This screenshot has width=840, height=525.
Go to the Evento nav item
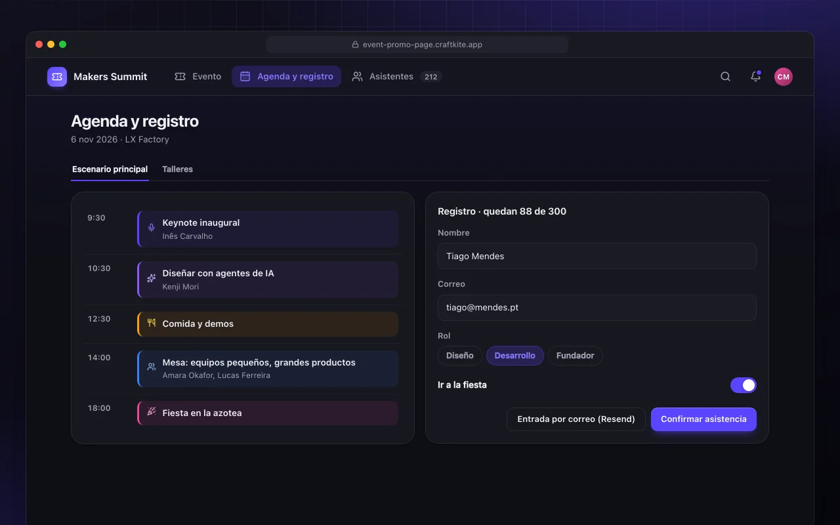(x=198, y=77)
